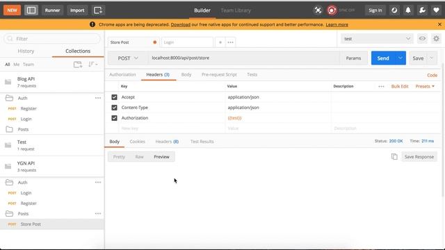Screen dimensions: 445x250
Task: Click the Import button
Action: click(x=77, y=10)
